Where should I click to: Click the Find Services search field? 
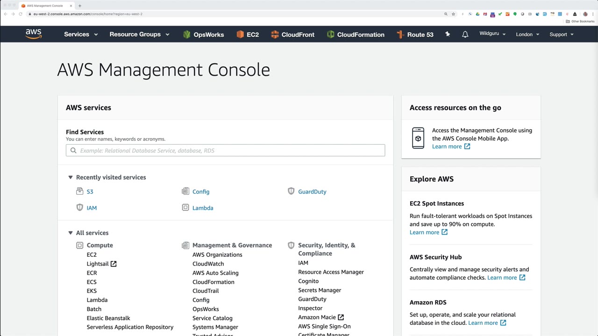pyautogui.click(x=225, y=150)
